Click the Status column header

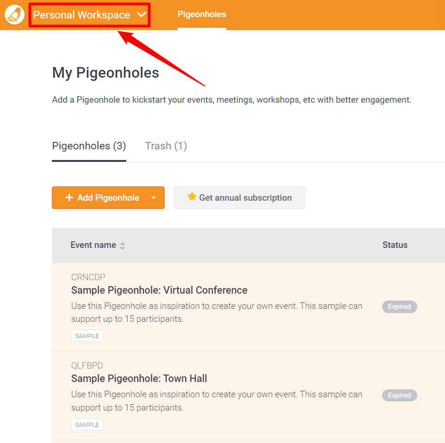[395, 245]
